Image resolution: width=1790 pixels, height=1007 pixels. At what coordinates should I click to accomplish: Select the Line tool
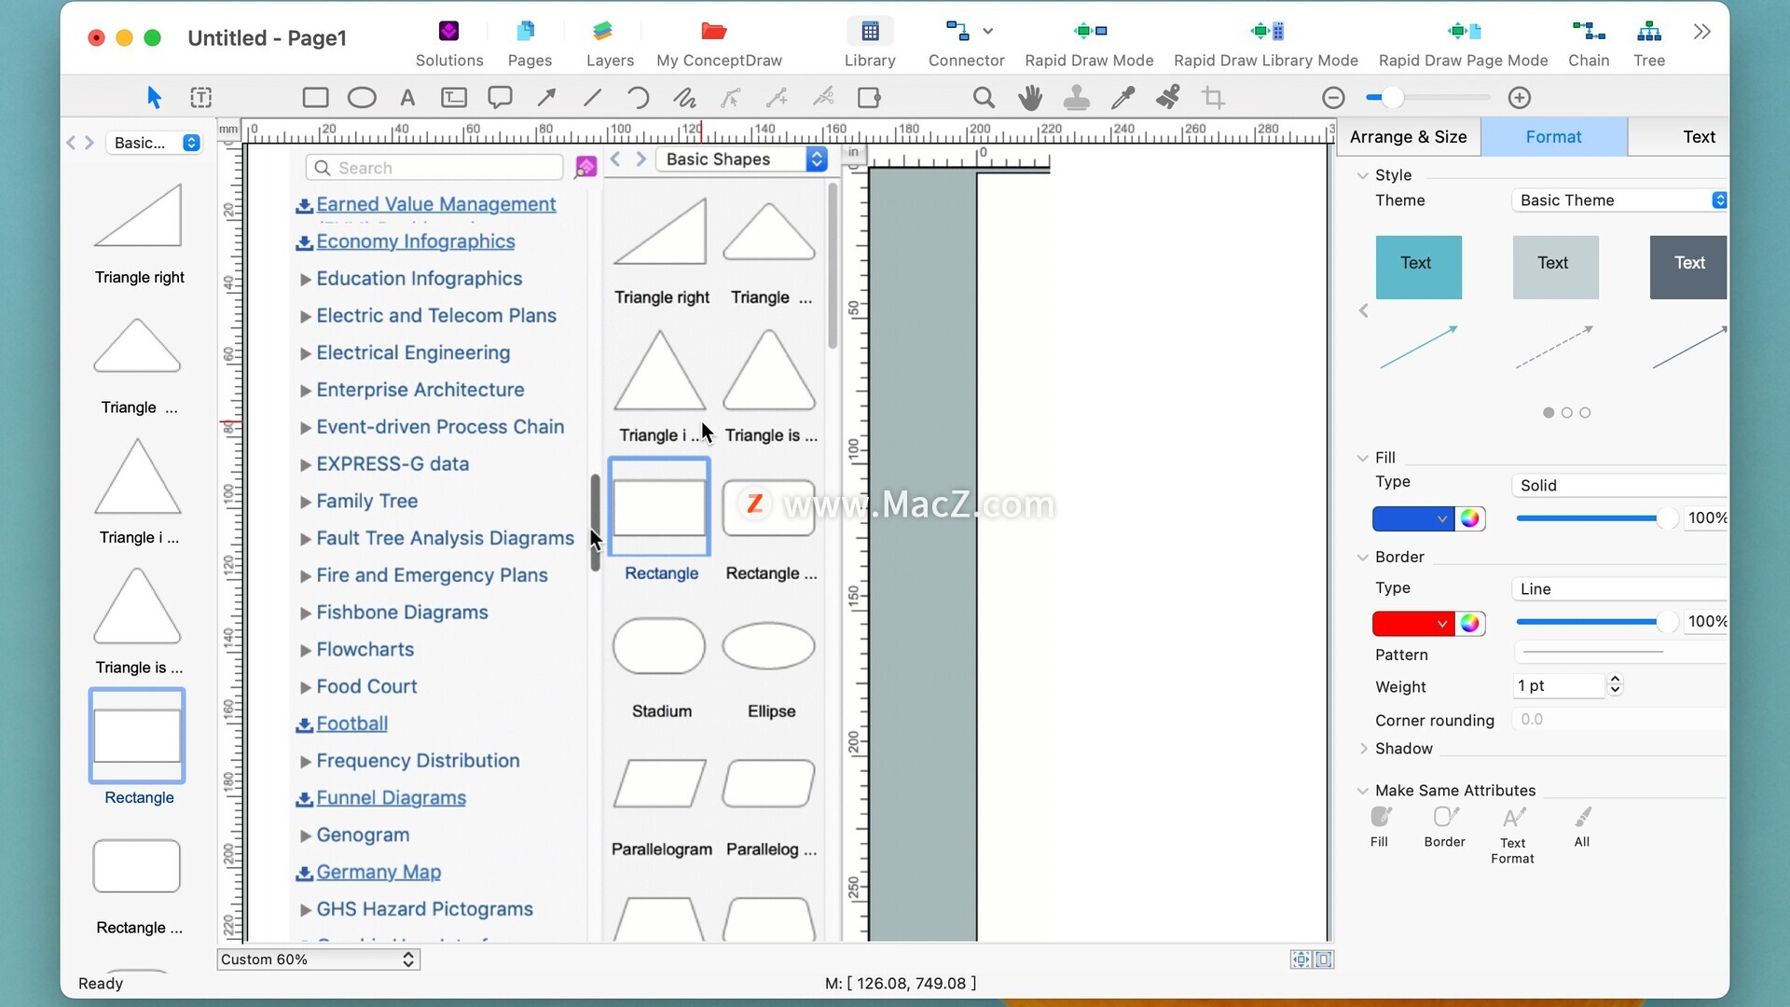592,97
